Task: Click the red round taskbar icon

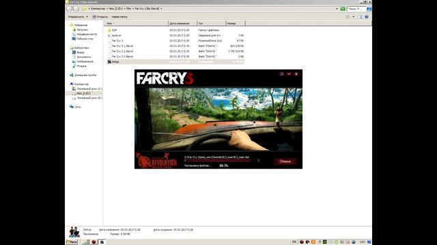Action: click(x=94, y=242)
